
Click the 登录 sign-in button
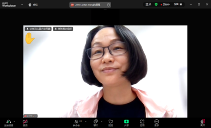148,4
